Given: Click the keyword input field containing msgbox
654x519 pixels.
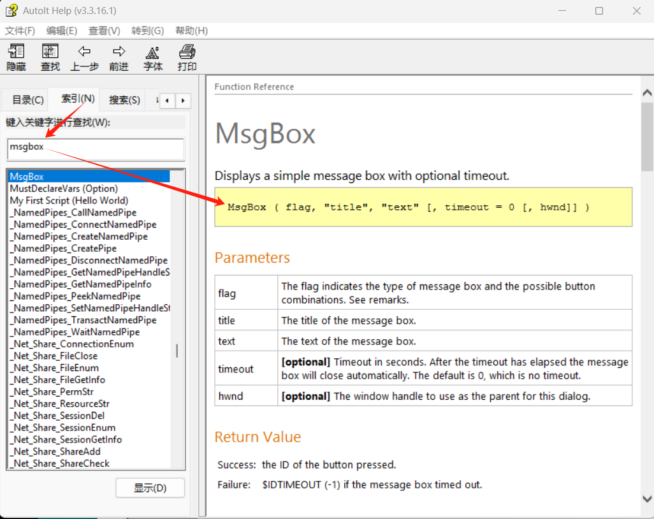Looking at the screenshot, I should pyautogui.click(x=96, y=149).
